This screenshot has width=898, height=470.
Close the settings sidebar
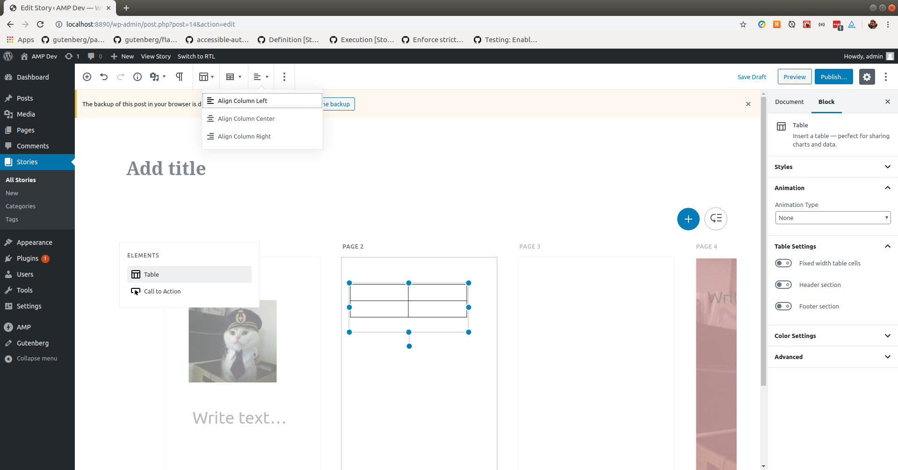tap(888, 102)
